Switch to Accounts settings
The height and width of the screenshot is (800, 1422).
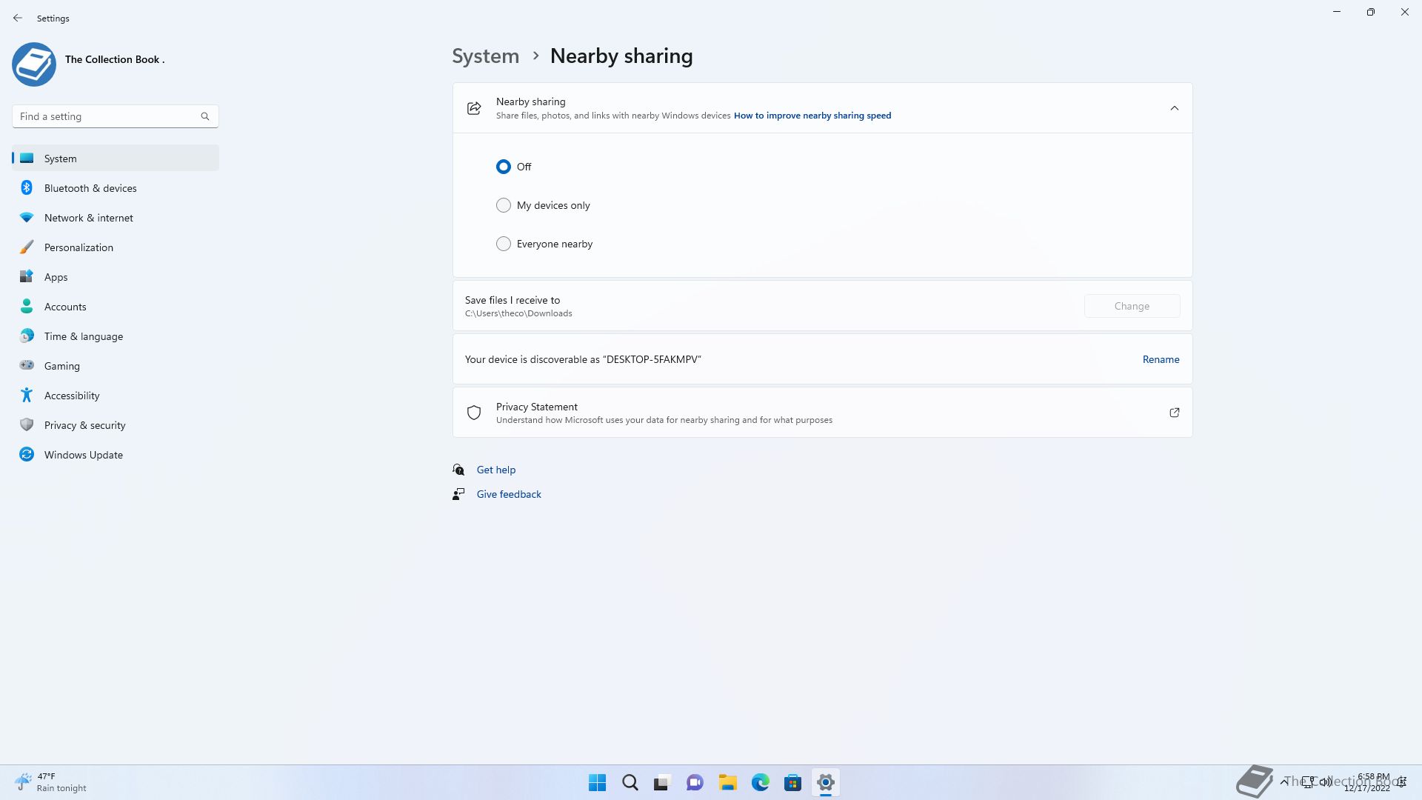[x=116, y=307]
